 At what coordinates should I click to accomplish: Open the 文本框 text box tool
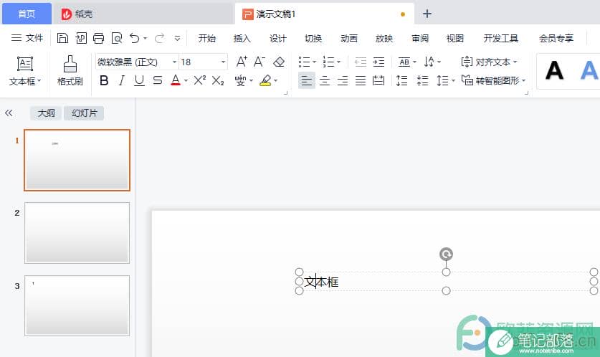(25, 71)
